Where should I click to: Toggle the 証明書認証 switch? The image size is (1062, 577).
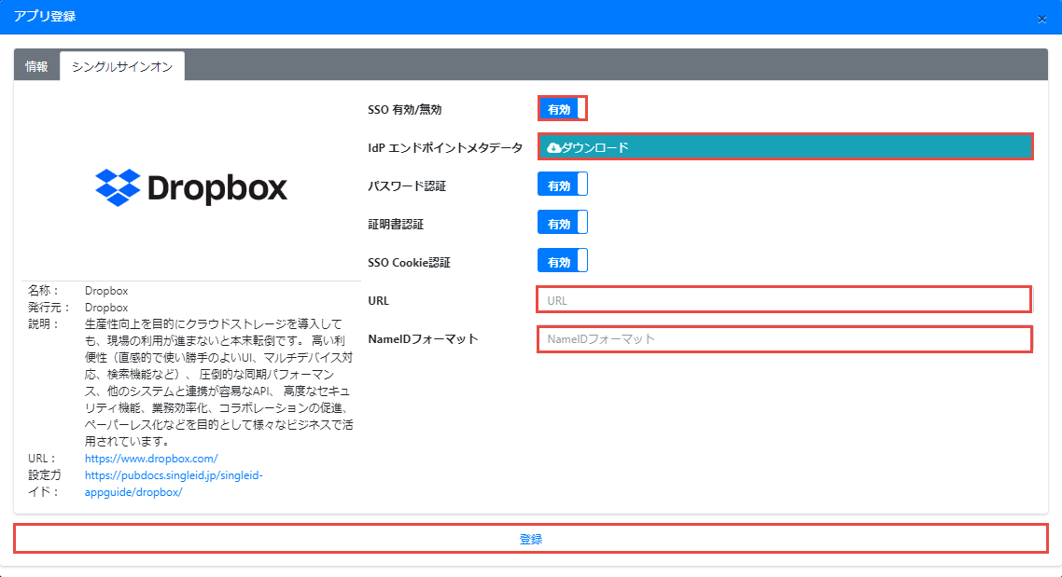pyautogui.click(x=563, y=224)
